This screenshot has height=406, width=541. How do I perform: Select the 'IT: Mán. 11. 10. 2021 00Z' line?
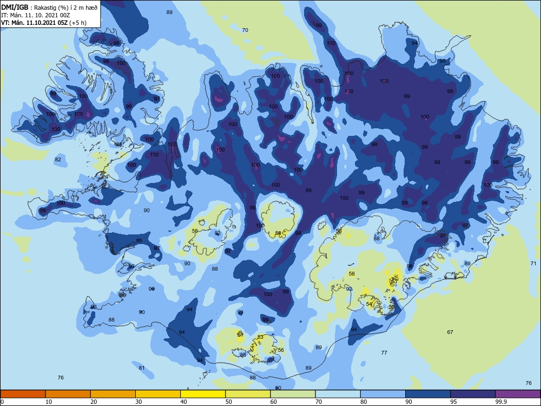coord(36,15)
